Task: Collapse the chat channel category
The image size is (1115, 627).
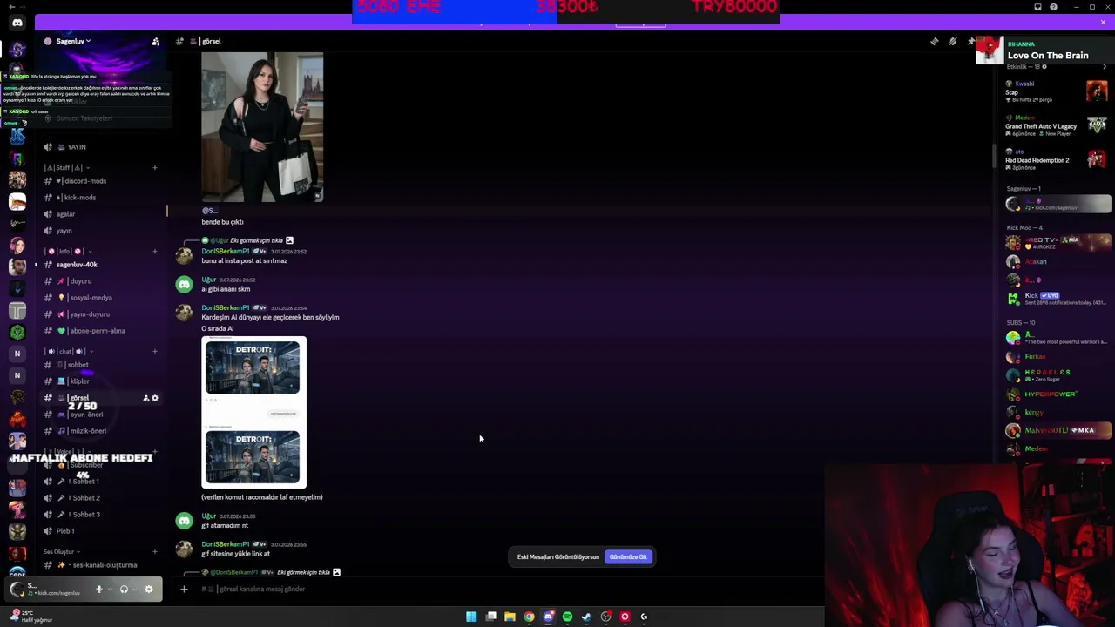Action: tap(69, 351)
